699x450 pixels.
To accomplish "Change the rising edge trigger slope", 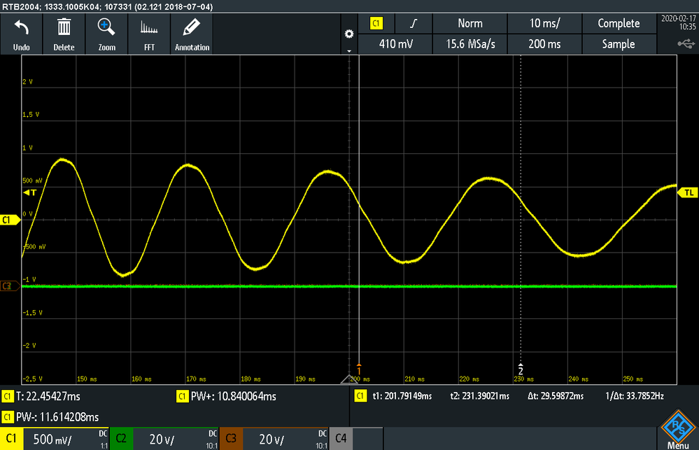I will (x=414, y=24).
